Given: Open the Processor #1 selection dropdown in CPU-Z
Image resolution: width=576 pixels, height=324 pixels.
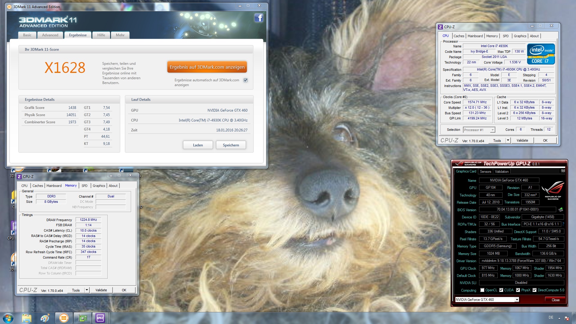Looking at the screenshot, I should (x=479, y=130).
